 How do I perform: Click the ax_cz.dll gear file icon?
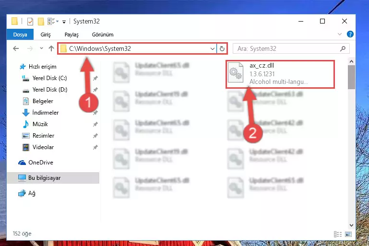coord(236,73)
